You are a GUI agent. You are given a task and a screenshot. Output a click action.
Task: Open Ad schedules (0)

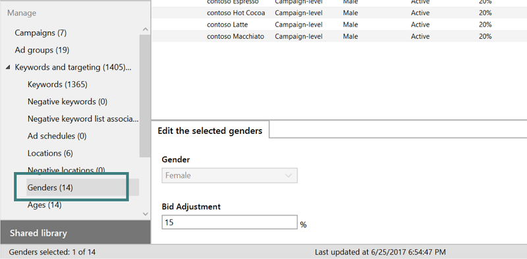[x=57, y=136]
